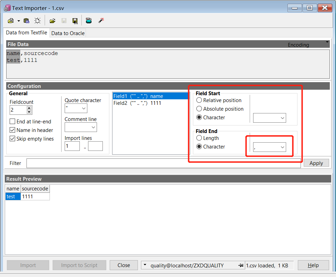Click the Paste from clipboard toolbar icon

click(x=26, y=20)
